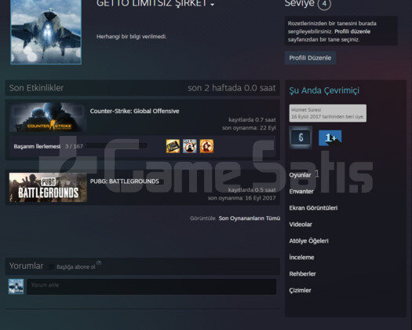The height and width of the screenshot is (330, 412).
Task: Open the Profili Düzenle button
Action: [310, 58]
